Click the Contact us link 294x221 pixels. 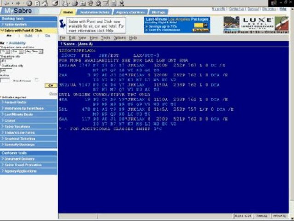pyautogui.click(x=236, y=9)
